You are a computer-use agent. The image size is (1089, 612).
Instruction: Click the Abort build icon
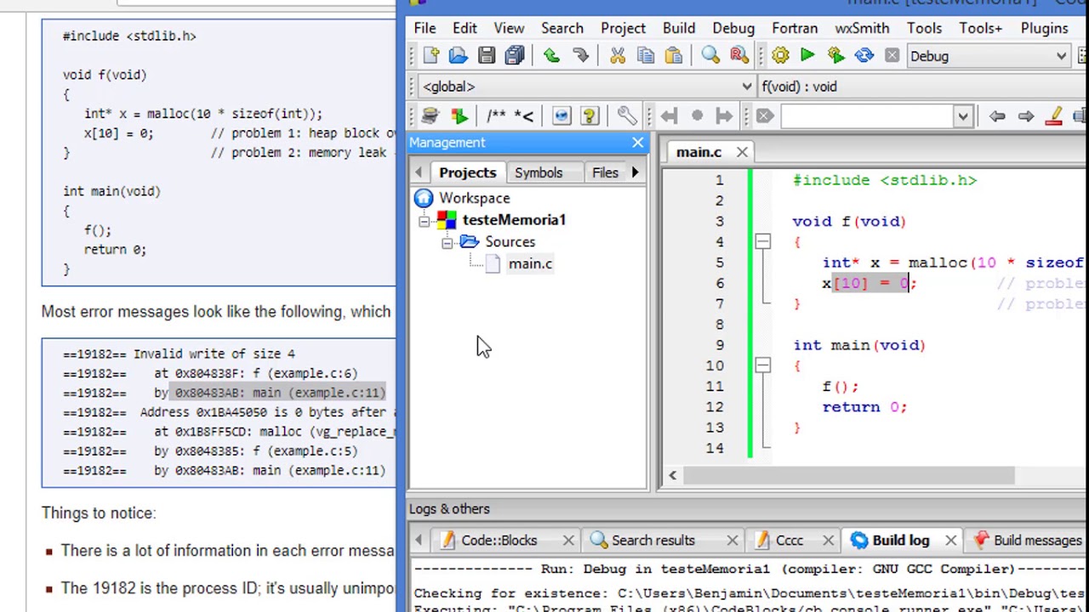click(892, 56)
